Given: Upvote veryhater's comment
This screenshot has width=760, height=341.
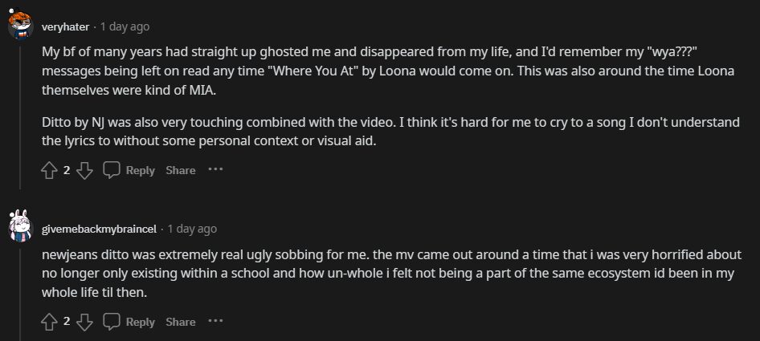Looking at the screenshot, I should pos(48,170).
